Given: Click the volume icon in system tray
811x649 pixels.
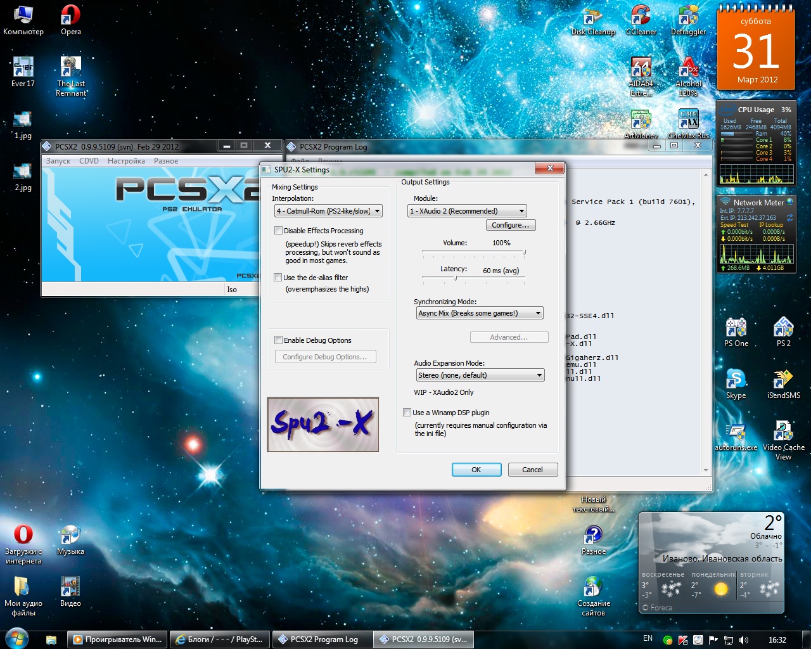Looking at the screenshot, I should pyautogui.click(x=743, y=639).
